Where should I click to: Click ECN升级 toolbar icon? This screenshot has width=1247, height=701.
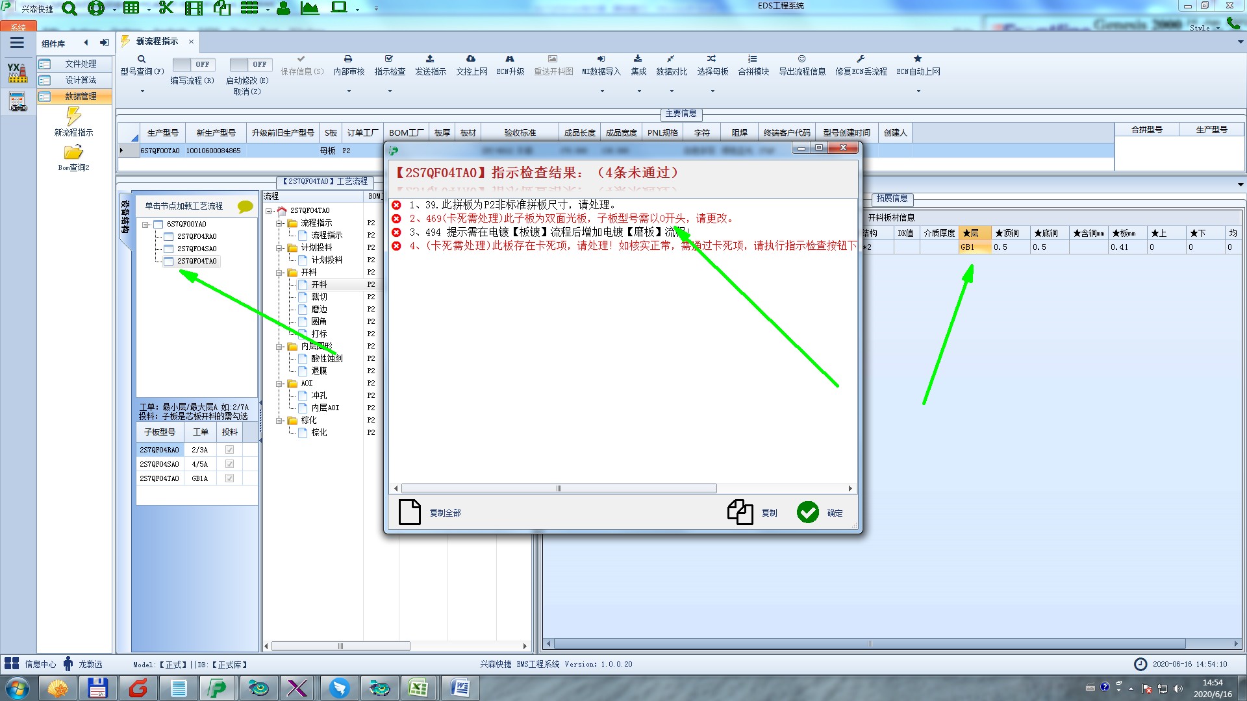(510, 59)
